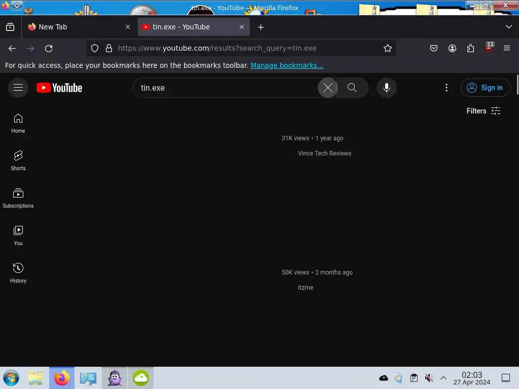The image size is (519, 389).
Task: Open the Start menu
Action: (x=11, y=378)
